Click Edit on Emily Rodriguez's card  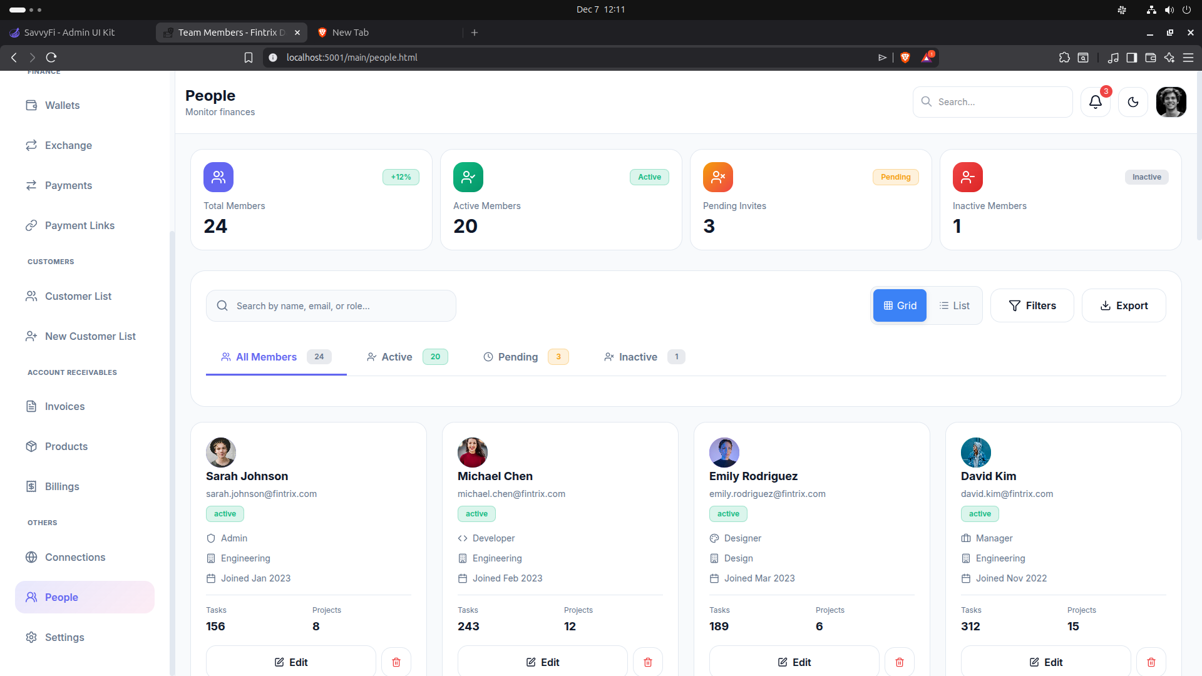pyautogui.click(x=794, y=662)
